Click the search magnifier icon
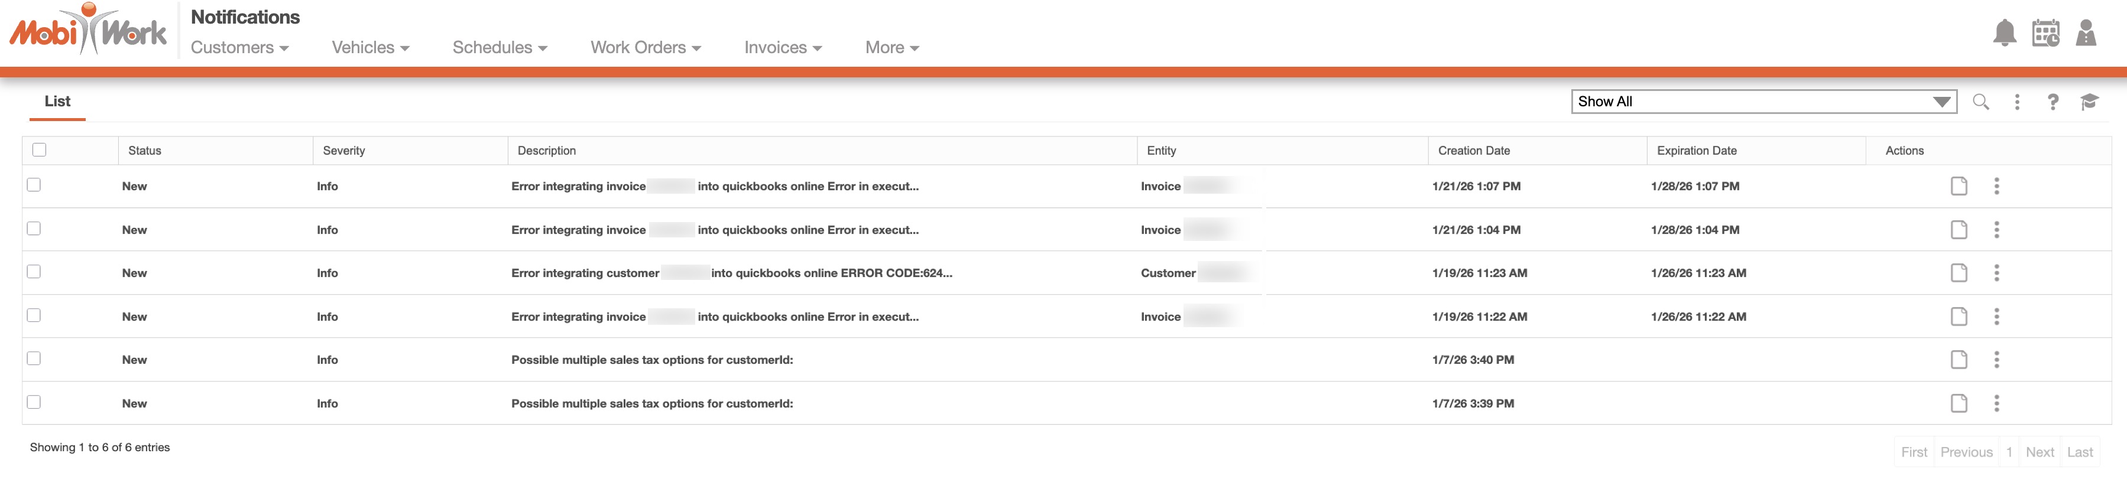 coord(1980,102)
